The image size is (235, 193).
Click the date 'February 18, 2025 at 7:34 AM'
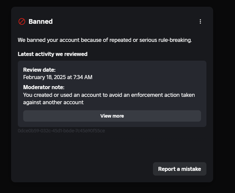point(58,77)
